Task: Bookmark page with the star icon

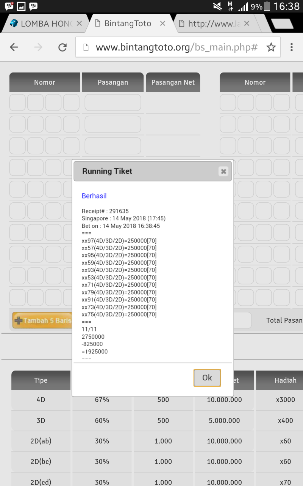Action: pyautogui.click(x=271, y=47)
